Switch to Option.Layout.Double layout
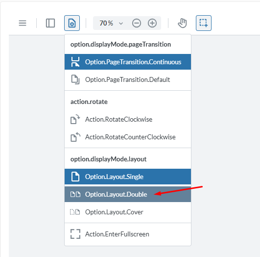The width and height of the screenshot is (260, 257). (x=128, y=194)
